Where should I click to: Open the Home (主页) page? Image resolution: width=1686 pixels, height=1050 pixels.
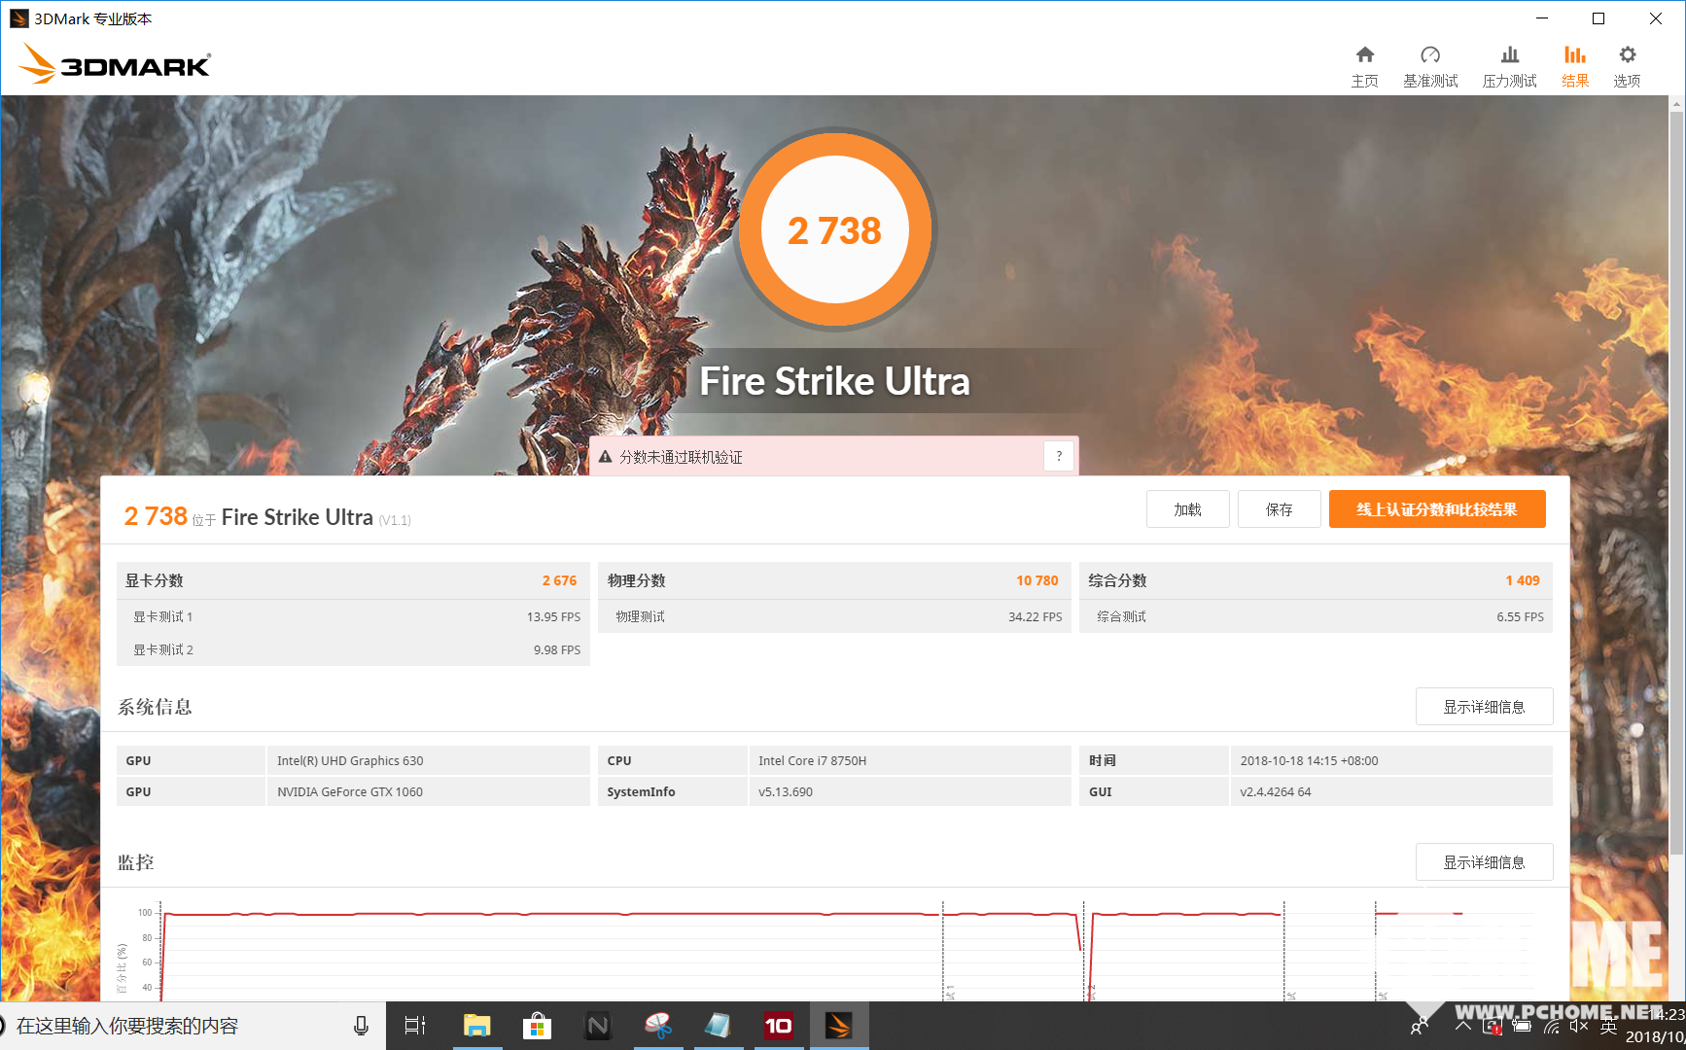click(x=1364, y=66)
